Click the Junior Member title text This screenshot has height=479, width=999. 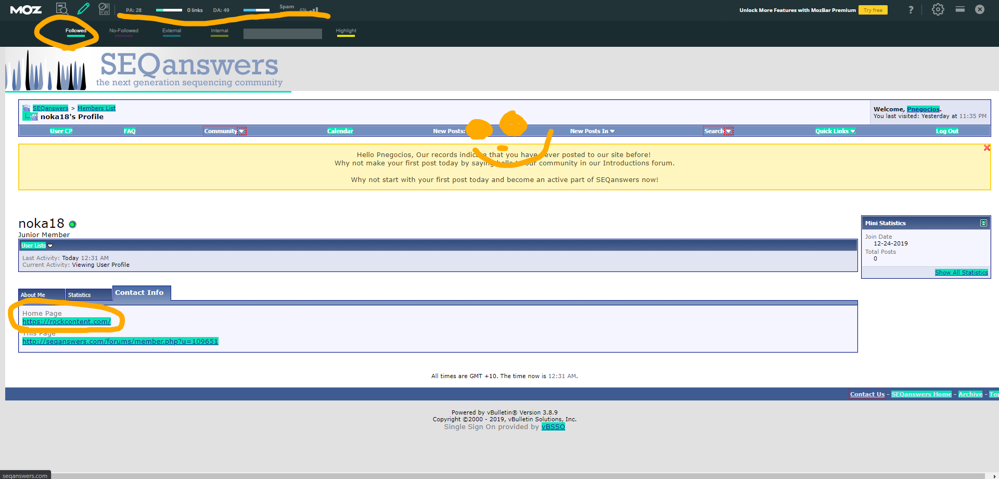(x=44, y=235)
